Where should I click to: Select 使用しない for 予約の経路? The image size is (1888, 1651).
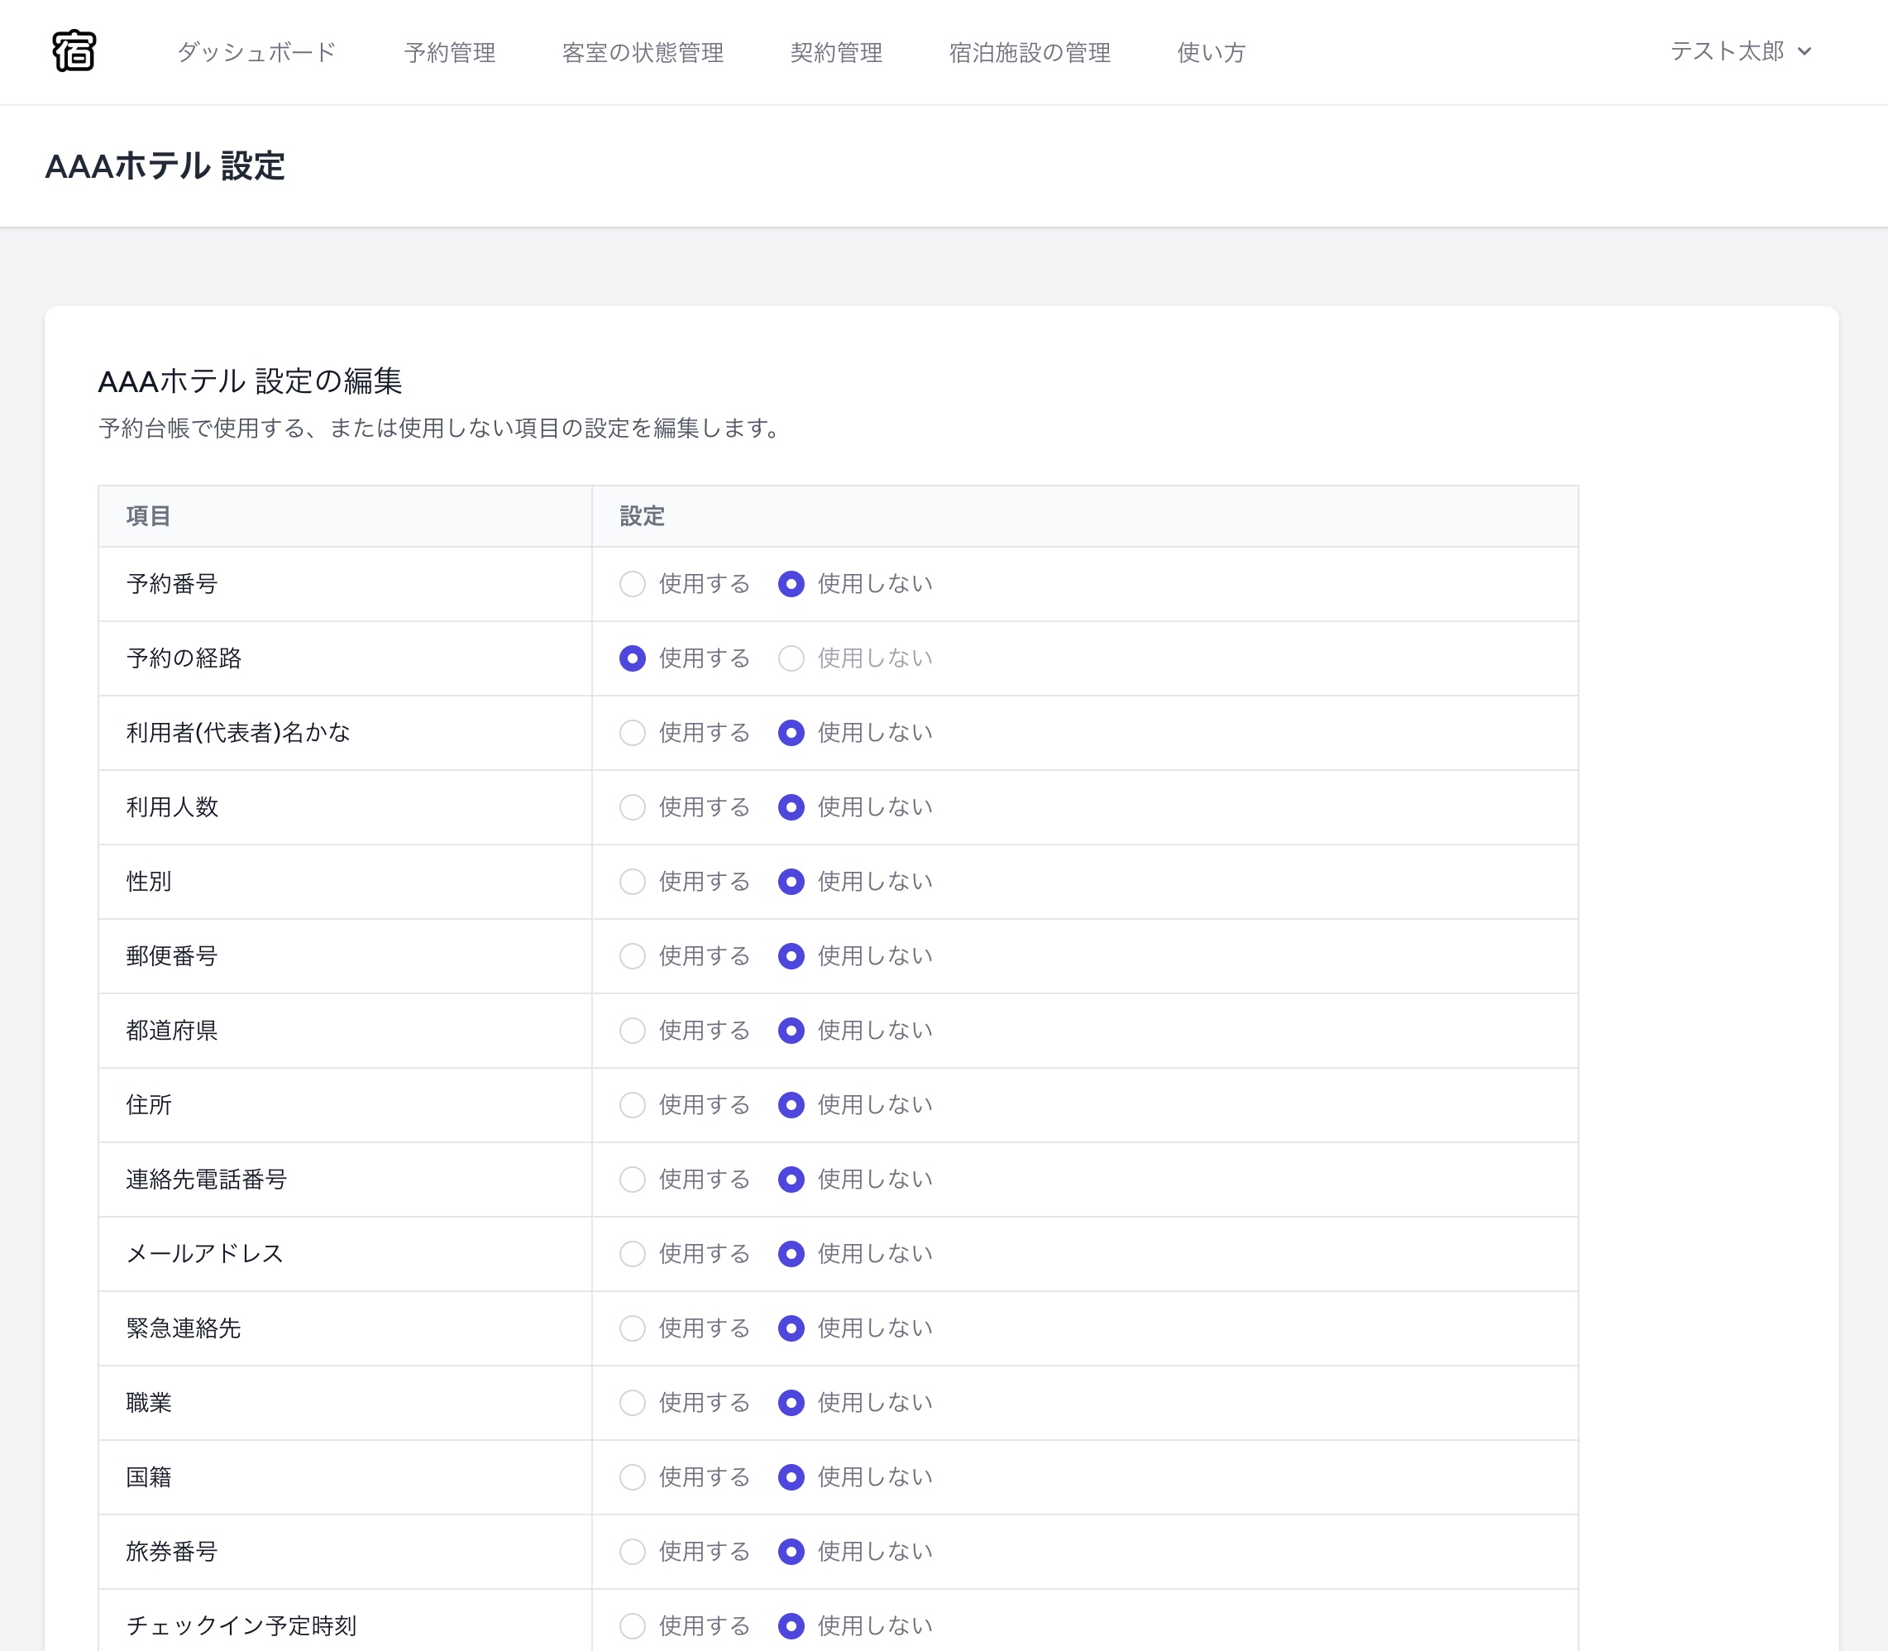(791, 658)
